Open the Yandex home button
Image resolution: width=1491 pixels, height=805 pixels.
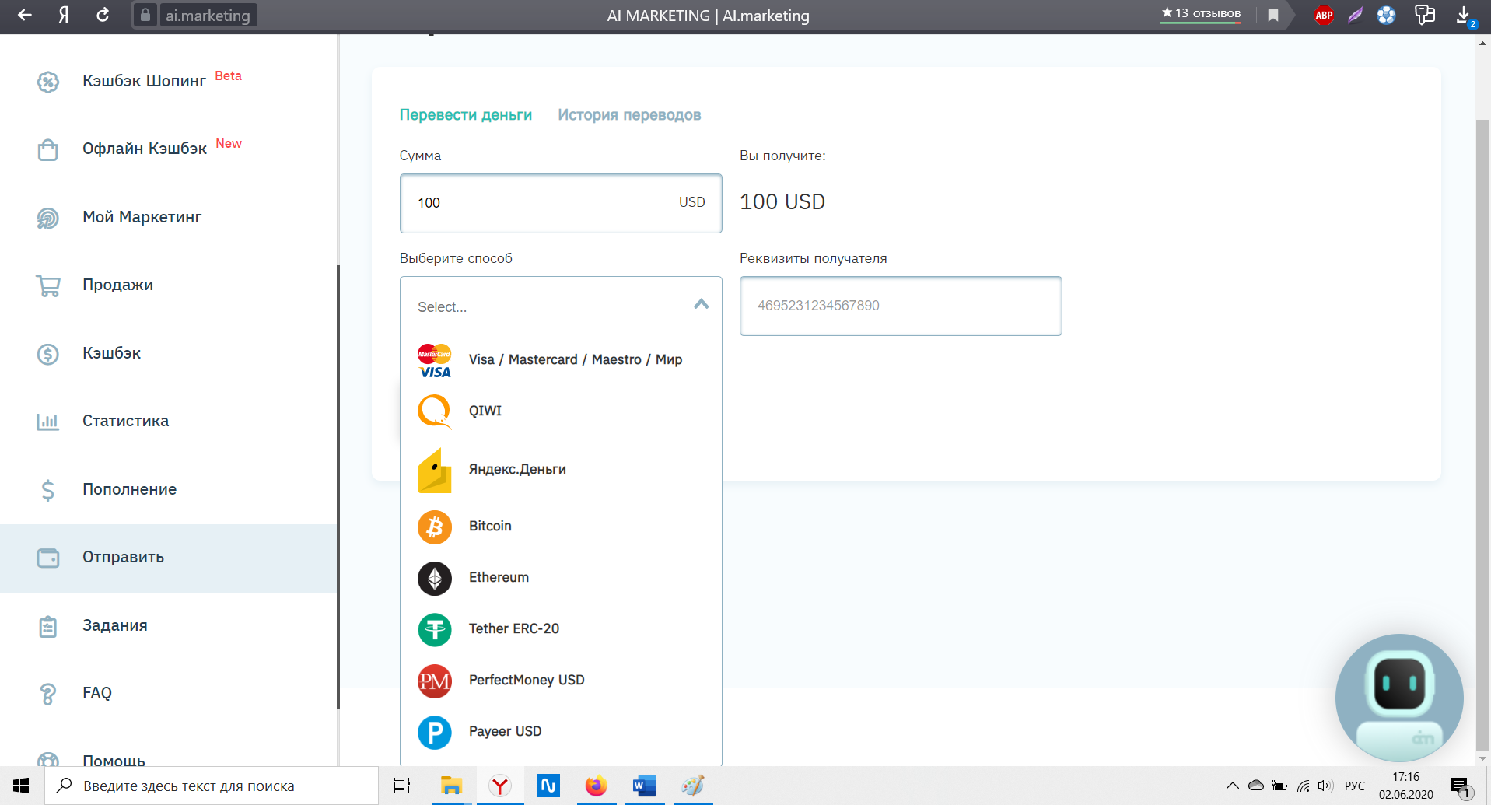[64, 15]
